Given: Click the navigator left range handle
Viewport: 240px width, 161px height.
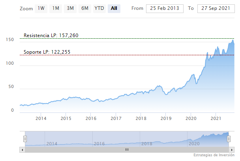Looking at the screenshot, I should pos(25,139).
